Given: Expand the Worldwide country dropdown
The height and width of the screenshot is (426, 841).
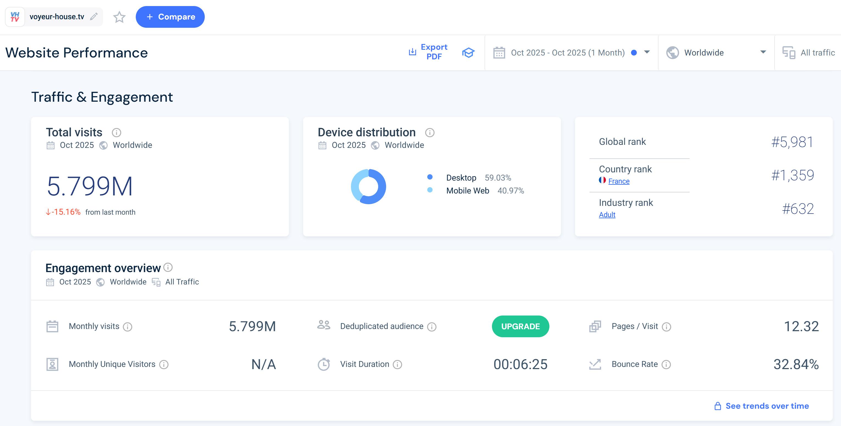Looking at the screenshot, I should 716,52.
